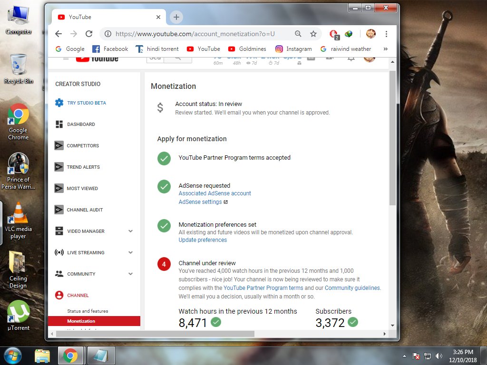Open COMMUNITY section
The width and height of the screenshot is (487, 365).
click(x=81, y=274)
